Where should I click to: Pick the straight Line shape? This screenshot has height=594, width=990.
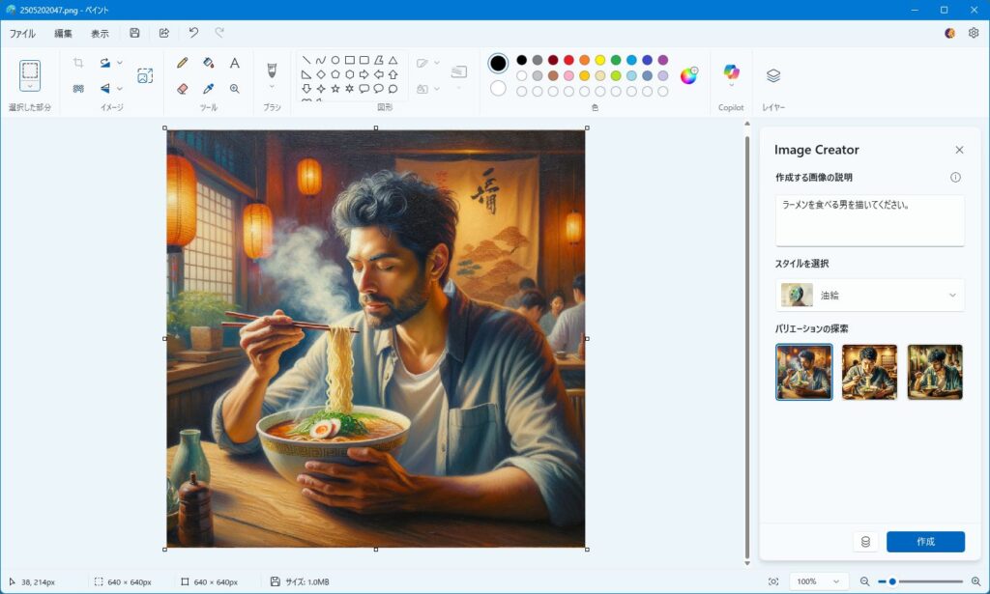pos(306,61)
